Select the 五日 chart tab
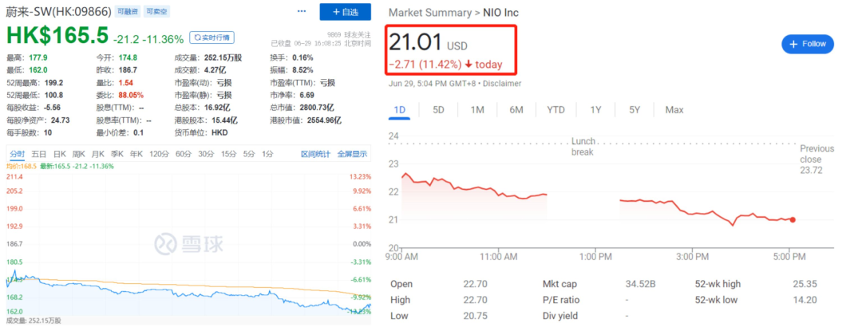 pos(38,155)
